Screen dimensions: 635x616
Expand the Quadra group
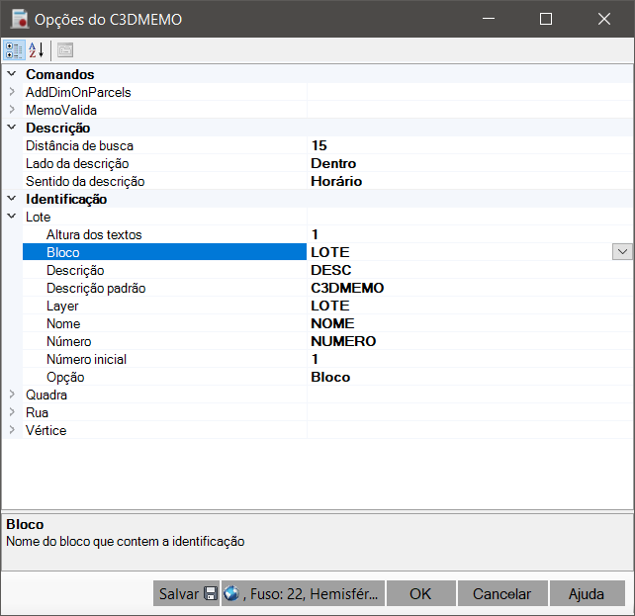(12, 395)
